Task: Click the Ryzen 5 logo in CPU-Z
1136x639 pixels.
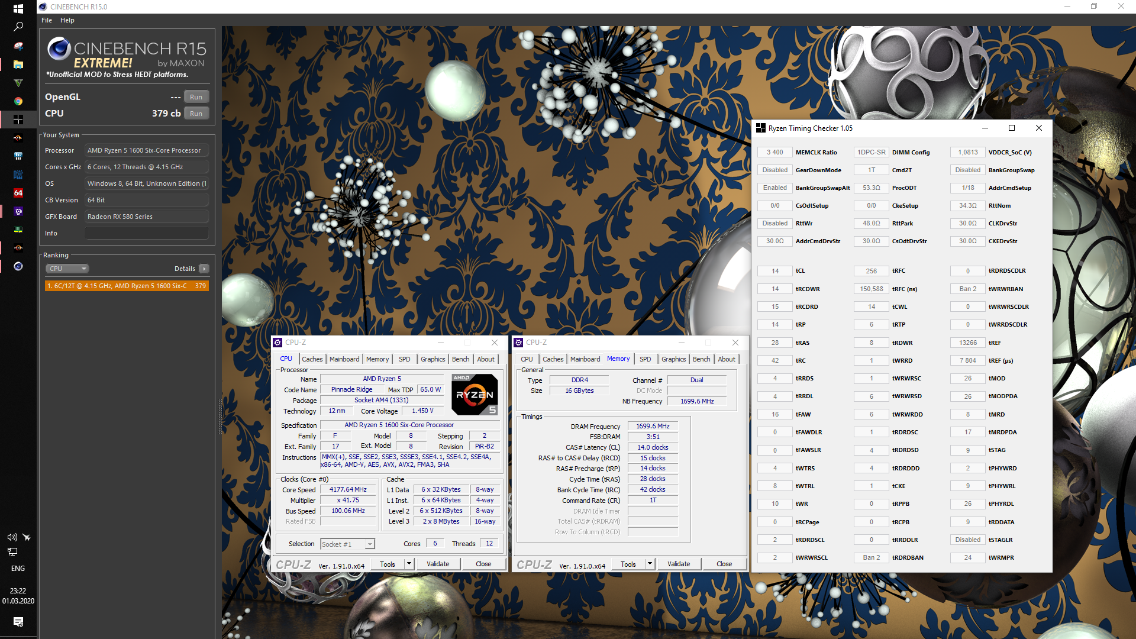Action: (x=475, y=394)
